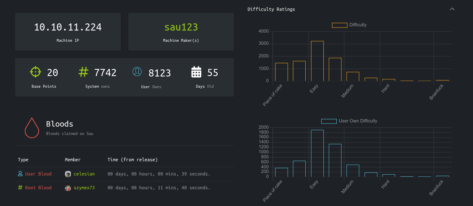Open szymex73's user profile link
The width and height of the screenshot is (473, 206).
click(x=84, y=188)
